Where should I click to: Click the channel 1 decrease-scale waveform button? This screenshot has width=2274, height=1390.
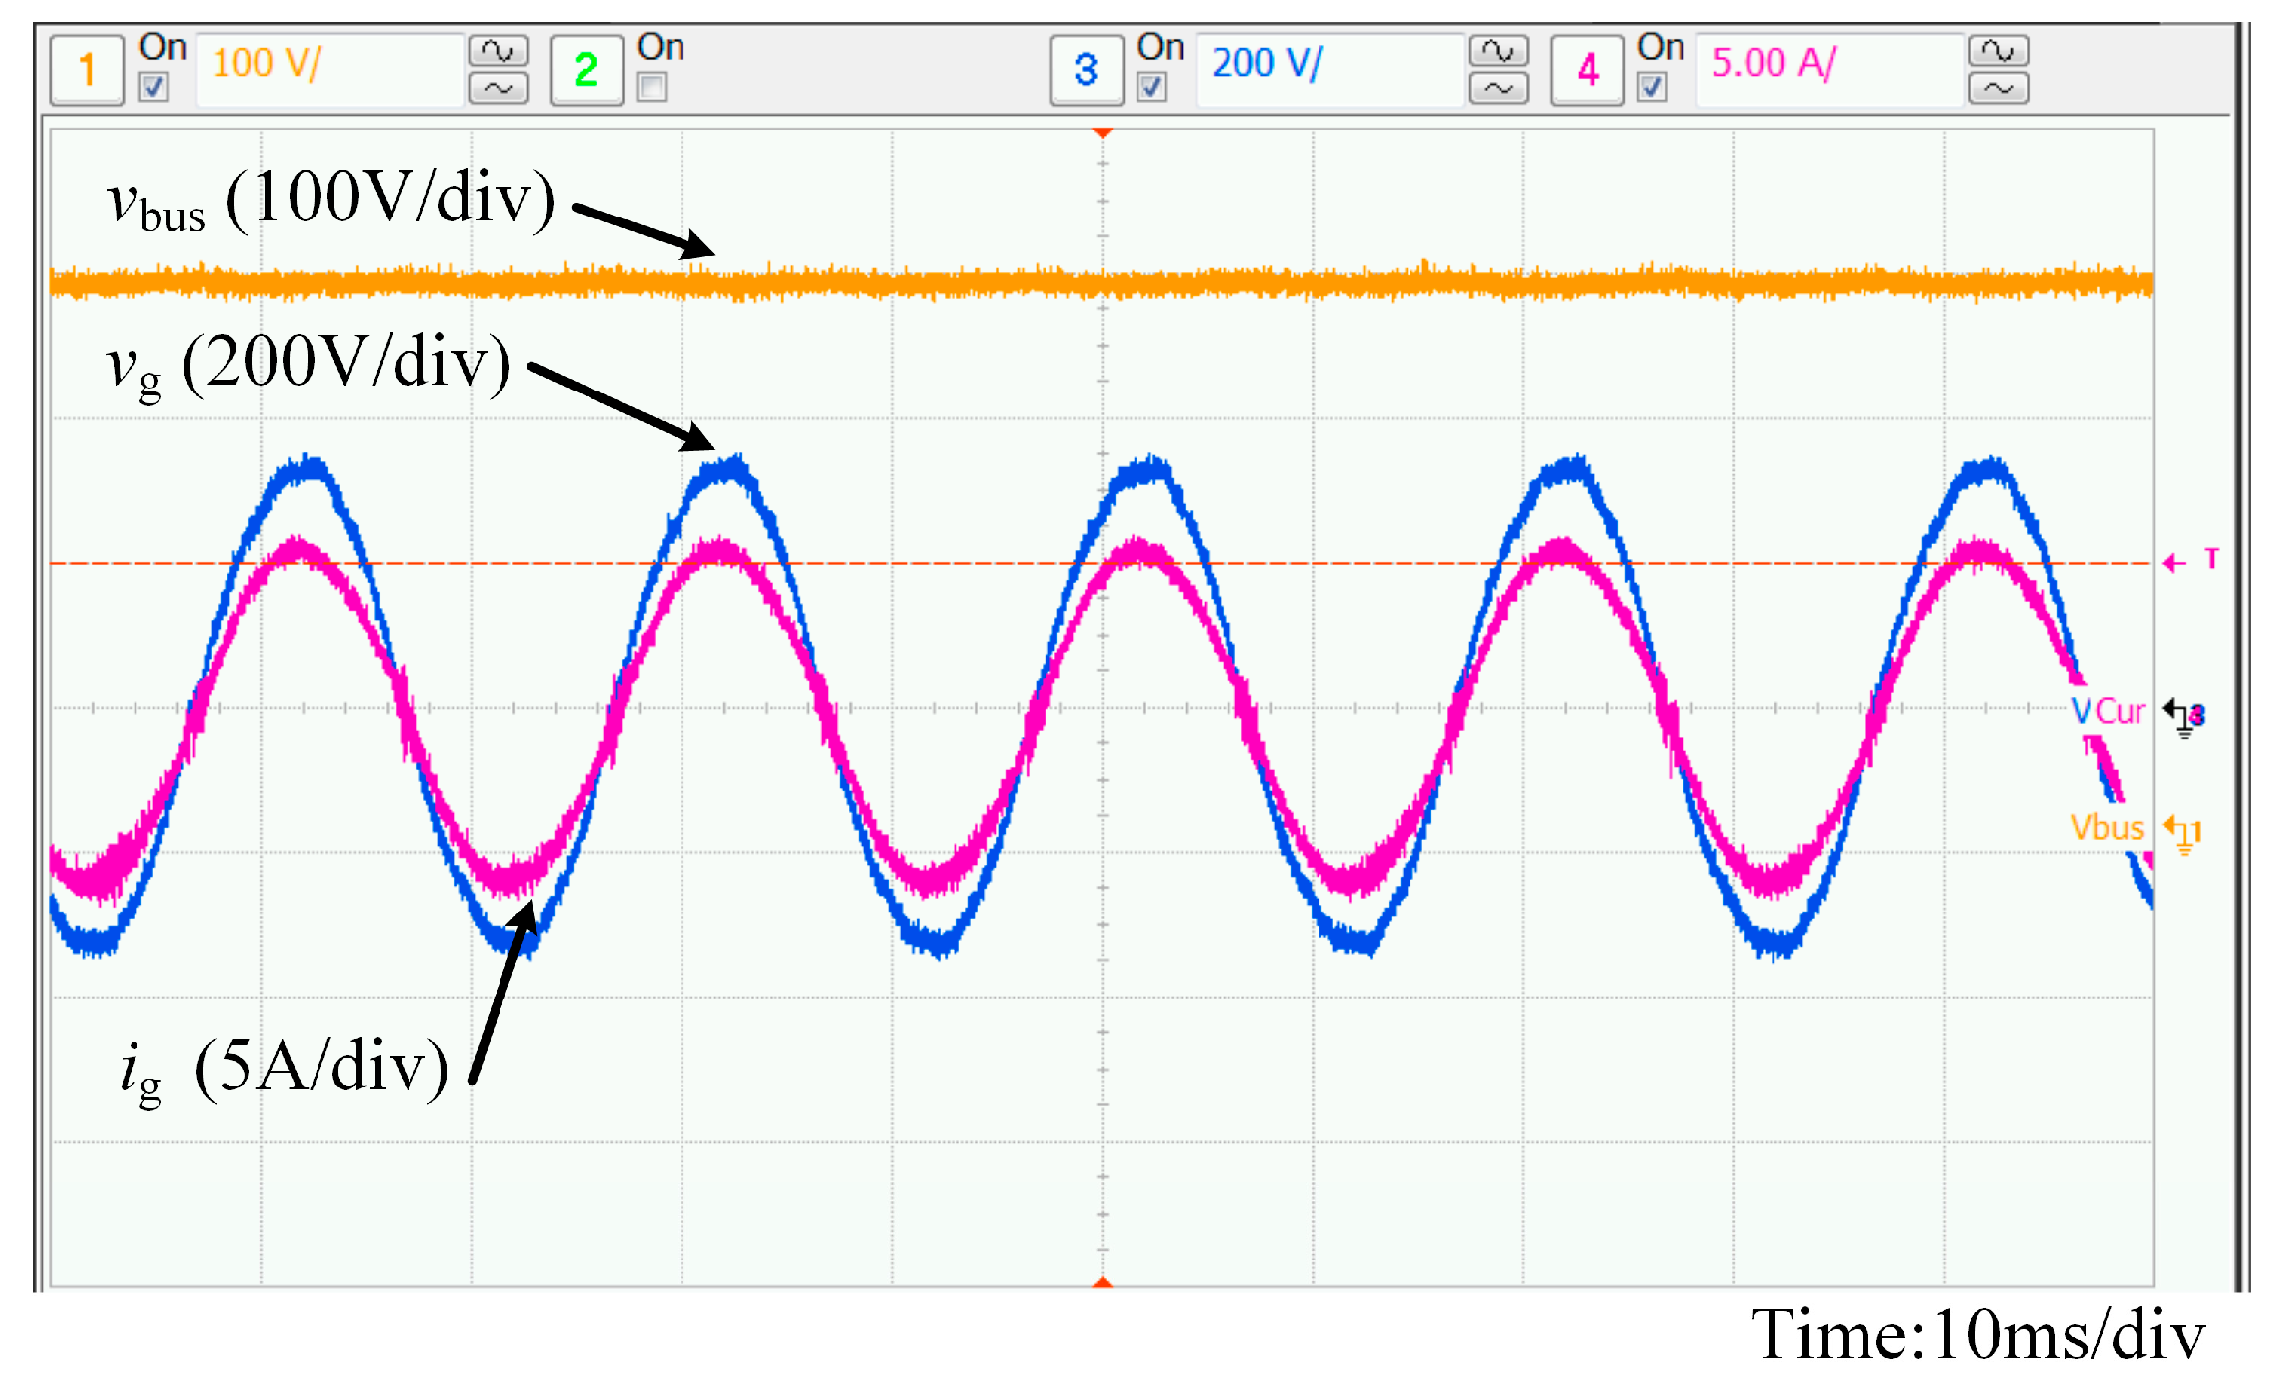pyautogui.click(x=498, y=88)
